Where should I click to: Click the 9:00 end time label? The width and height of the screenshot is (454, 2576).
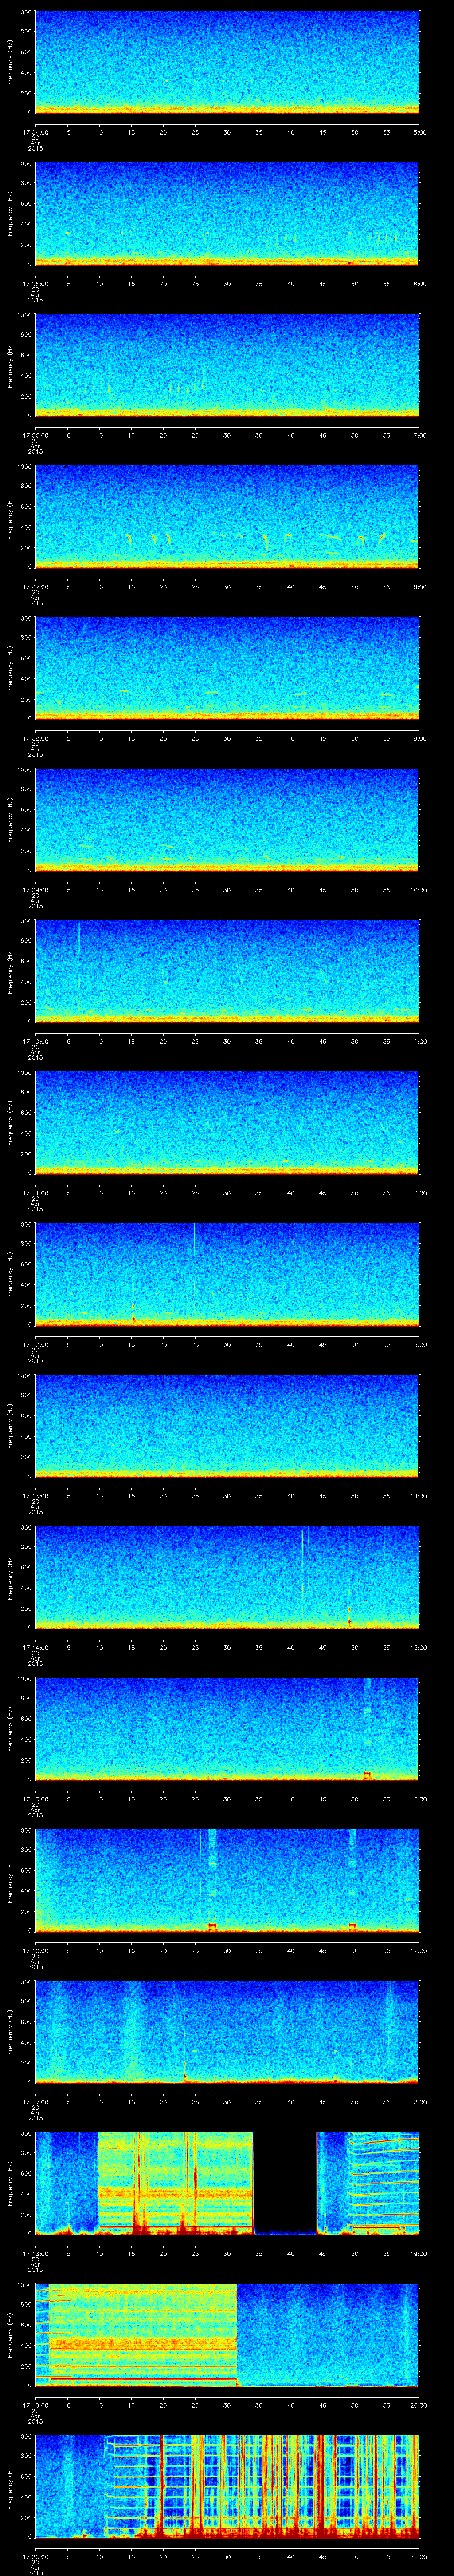pos(419,738)
